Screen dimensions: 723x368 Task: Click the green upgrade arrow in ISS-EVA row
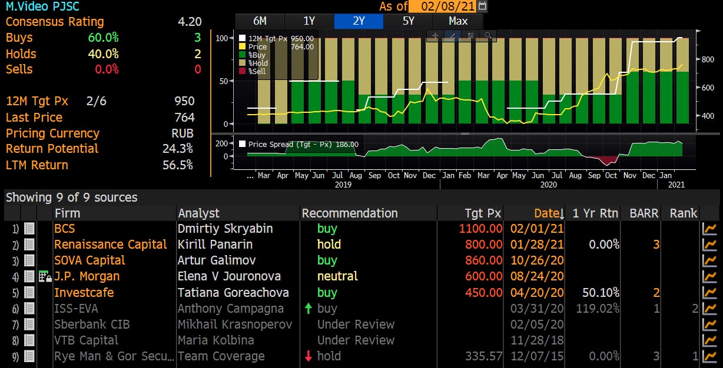308,308
